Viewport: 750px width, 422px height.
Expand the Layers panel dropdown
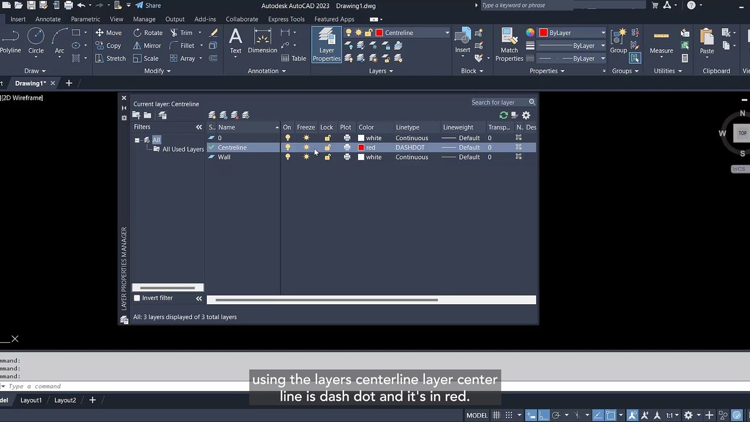tap(381, 71)
